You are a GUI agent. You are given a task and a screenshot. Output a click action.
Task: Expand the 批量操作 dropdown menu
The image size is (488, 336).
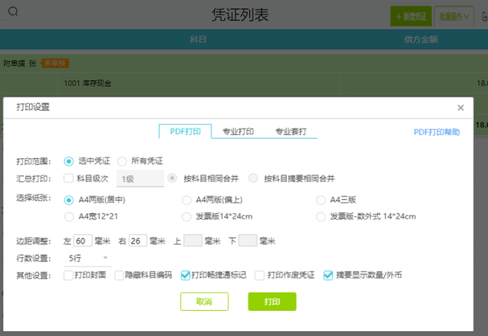(454, 15)
